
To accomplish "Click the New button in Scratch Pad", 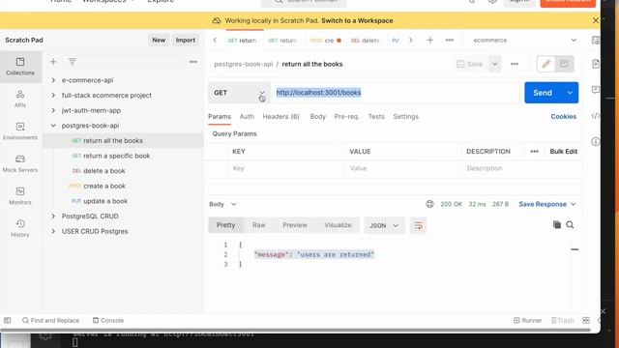I will coord(159,41).
